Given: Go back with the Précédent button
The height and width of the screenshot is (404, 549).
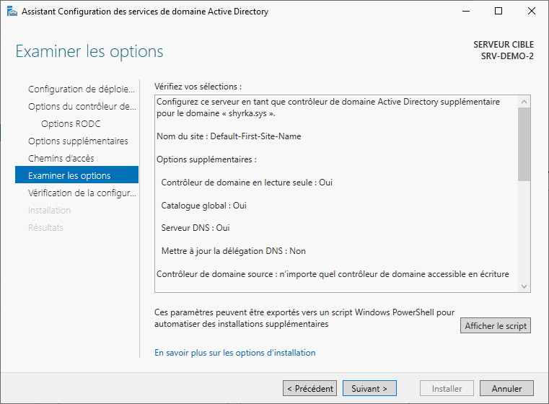Looking at the screenshot, I should click(309, 389).
